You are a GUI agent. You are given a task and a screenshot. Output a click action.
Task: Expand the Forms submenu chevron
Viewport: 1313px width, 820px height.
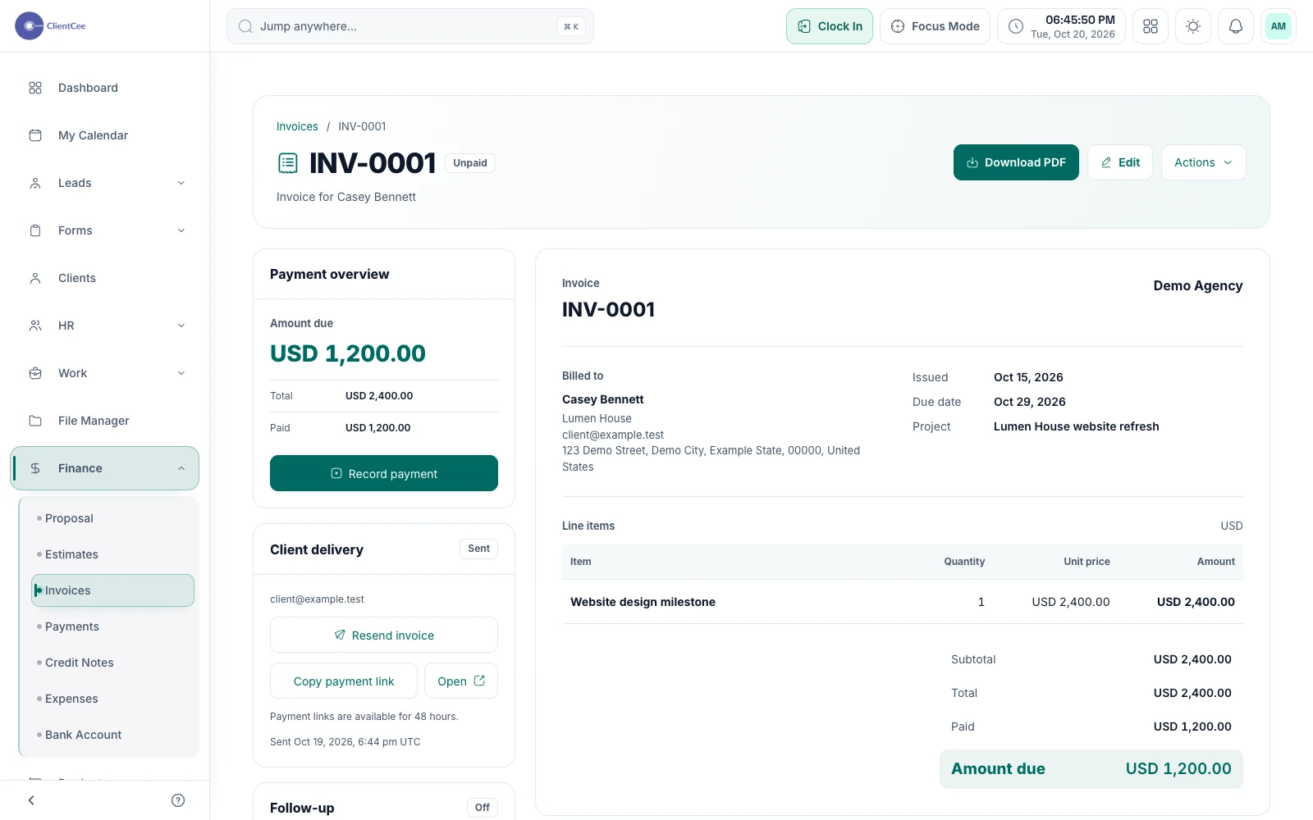181,230
